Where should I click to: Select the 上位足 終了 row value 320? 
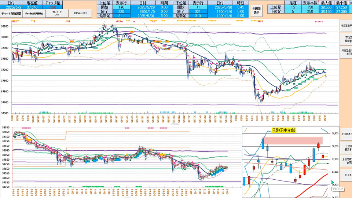[121, 11]
